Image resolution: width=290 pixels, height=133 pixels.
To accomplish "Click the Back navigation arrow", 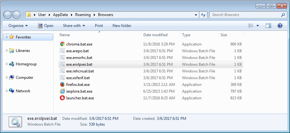I will (x=8, y=15).
